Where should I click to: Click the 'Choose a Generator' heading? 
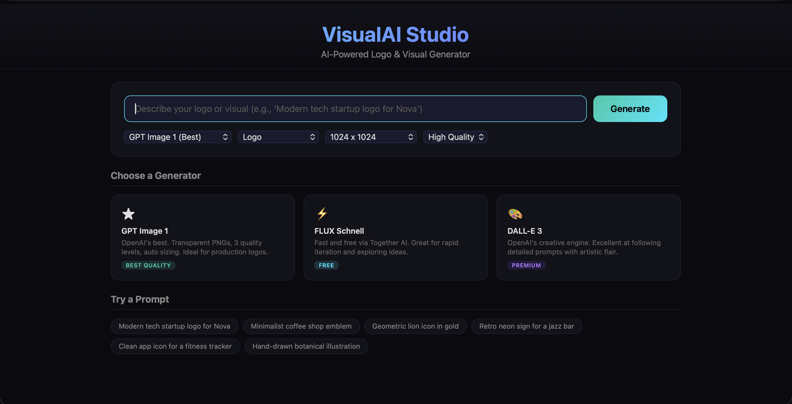[x=156, y=175]
